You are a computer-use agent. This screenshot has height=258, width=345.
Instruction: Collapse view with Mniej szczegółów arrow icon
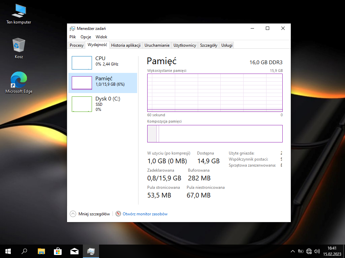pos(73,214)
